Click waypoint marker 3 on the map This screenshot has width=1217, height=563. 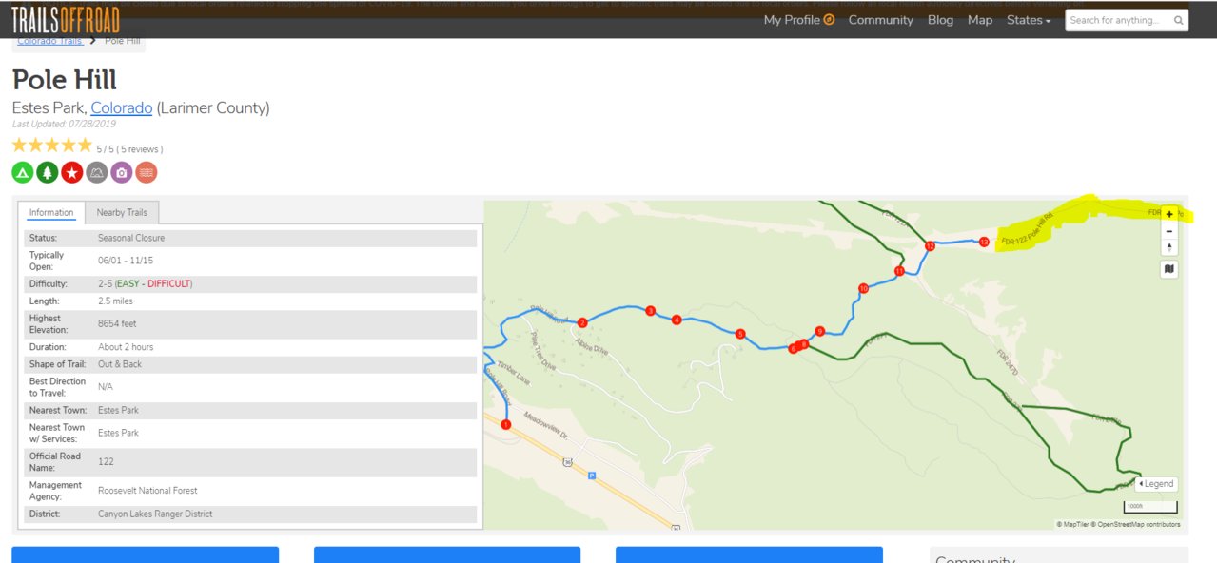point(650,311)
